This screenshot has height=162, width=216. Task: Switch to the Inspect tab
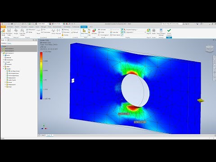point(31,27)
